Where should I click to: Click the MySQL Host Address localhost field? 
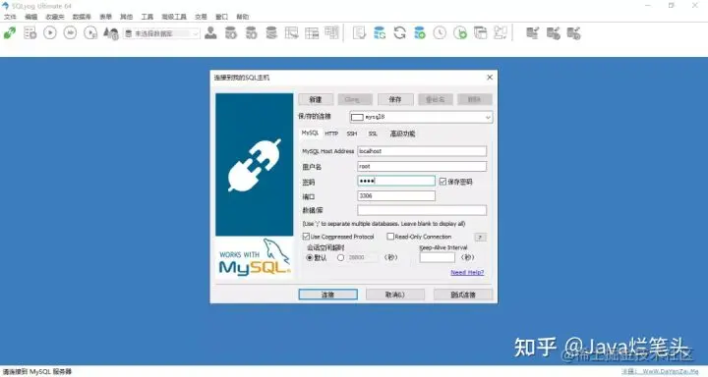pos(422,151)
